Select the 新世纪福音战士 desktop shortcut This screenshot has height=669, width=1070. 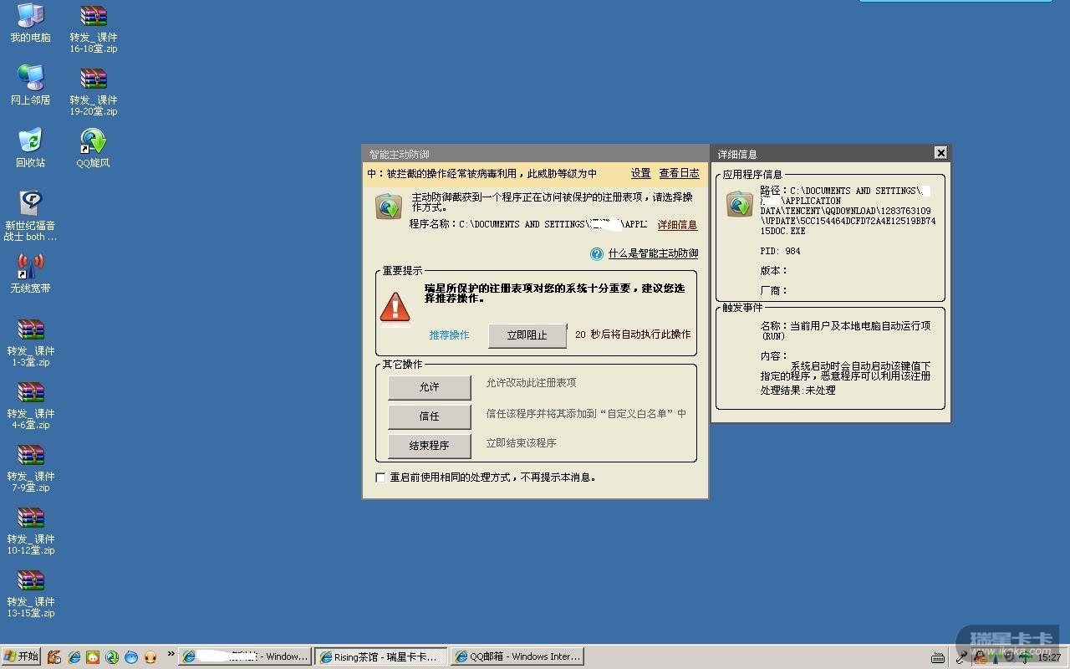[30, 216]
